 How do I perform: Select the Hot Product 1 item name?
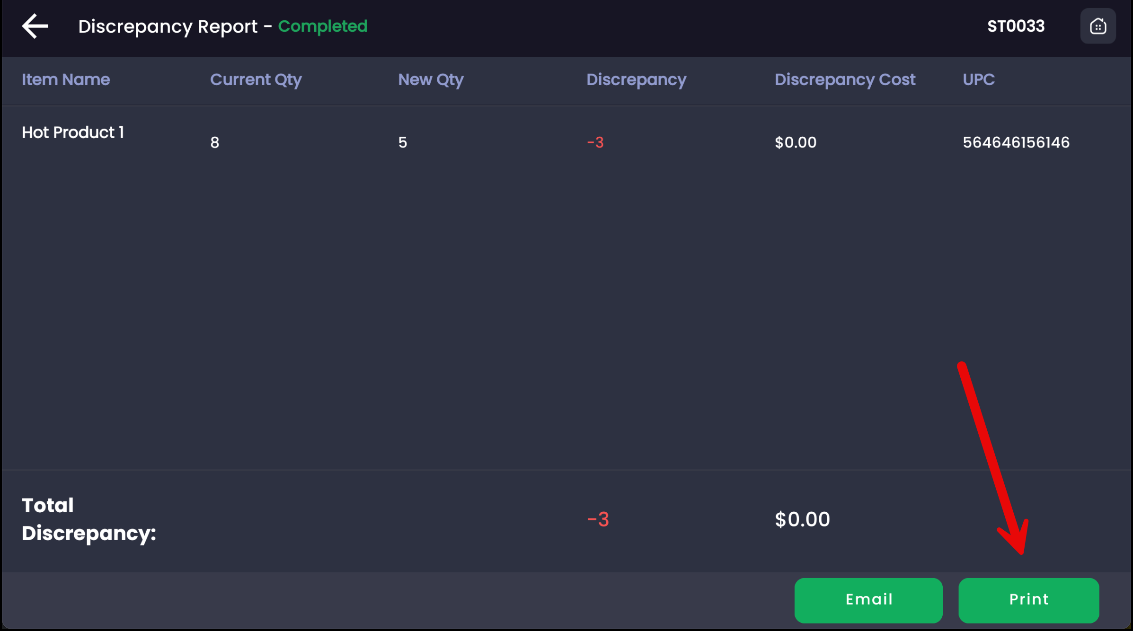tap(73, 132)
